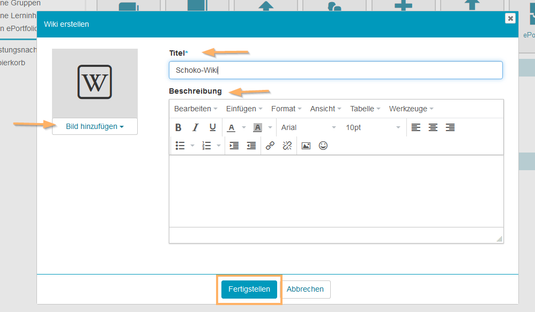Toggle bold formatting in editor toolbar
The width and height of the screenshot is (535, 312).
coord(179,127)
